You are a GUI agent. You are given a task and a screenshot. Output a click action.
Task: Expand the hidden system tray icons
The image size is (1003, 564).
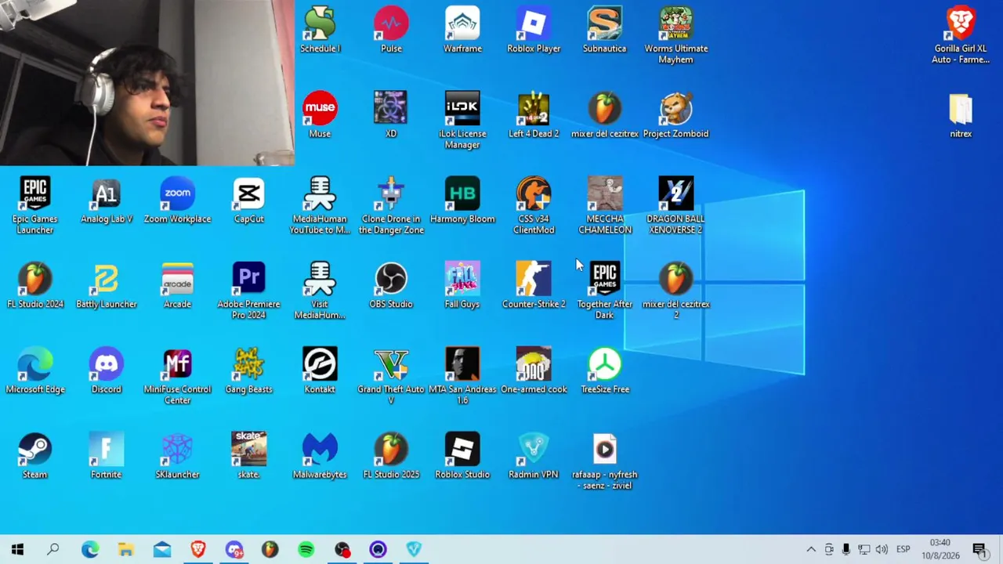[811, 549]
